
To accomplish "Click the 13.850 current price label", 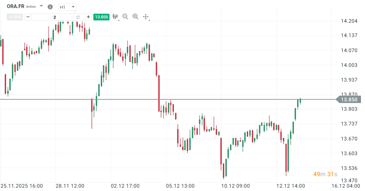I will pos(349,99).
